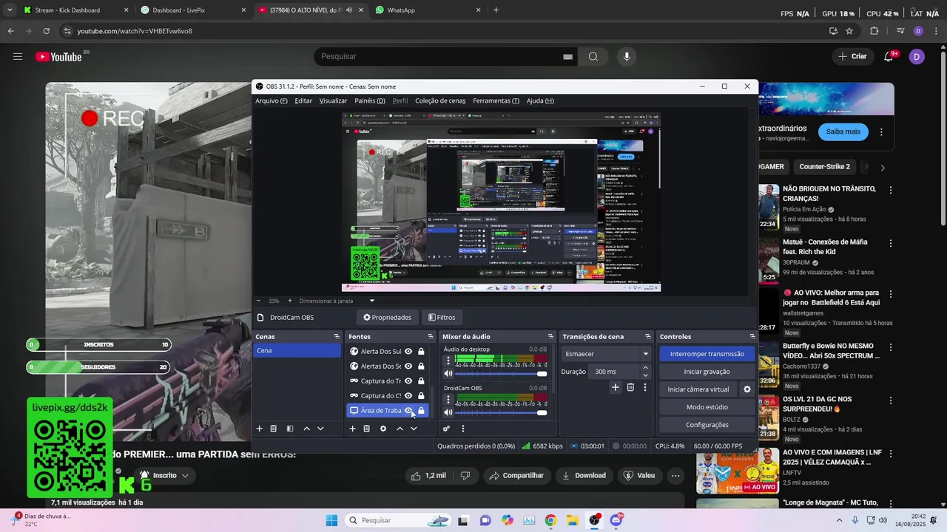Open Mixer de áudio bottom menu dots
The image size is (947, 532).
pos(463,429)
